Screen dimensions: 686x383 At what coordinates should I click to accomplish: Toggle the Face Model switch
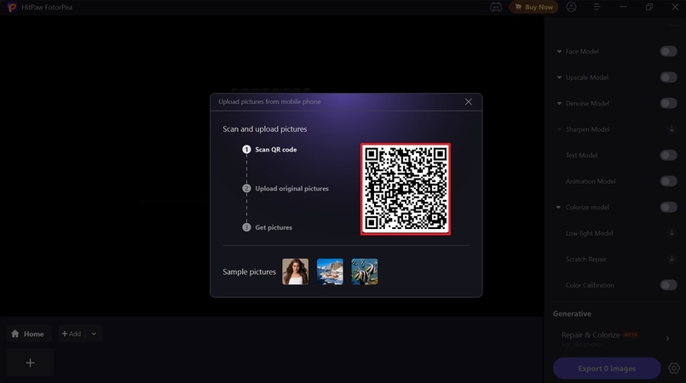point(668,52)
